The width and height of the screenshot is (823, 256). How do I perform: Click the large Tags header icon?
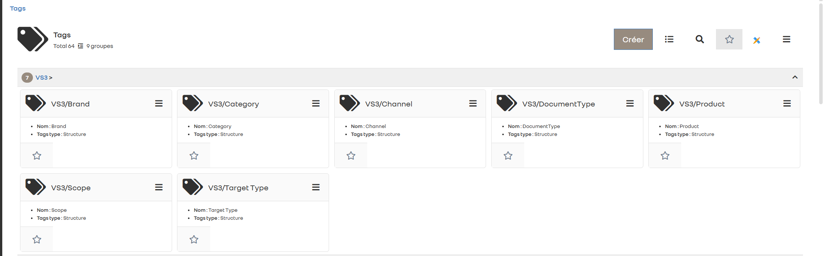tap(33, 39)
